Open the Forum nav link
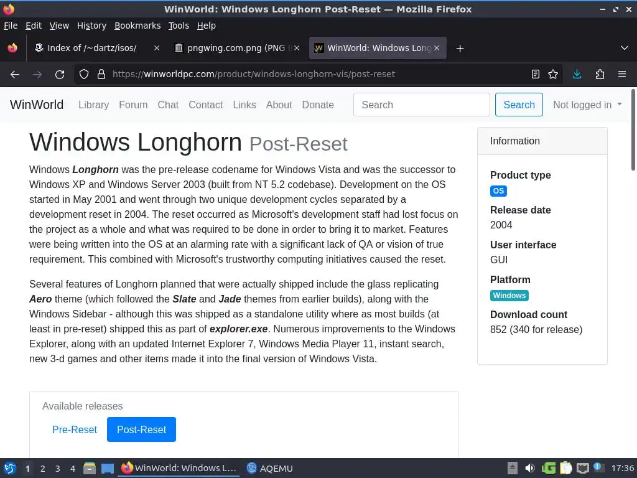The height and width of the screenshot is (478, 637). point(133,105)
